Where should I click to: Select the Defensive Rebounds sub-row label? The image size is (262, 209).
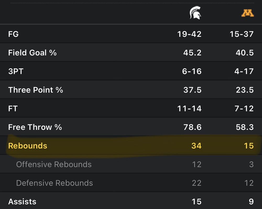pyautogui.click(x=54, y=183)
